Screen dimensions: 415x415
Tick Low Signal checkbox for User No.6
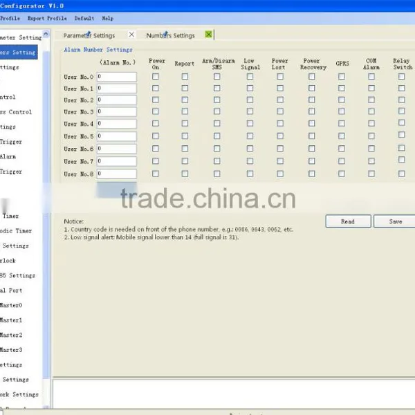[250, 149]
